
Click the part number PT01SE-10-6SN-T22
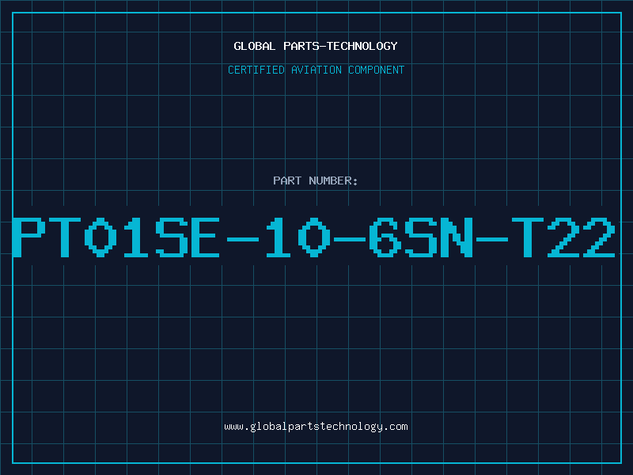point(313,237)
